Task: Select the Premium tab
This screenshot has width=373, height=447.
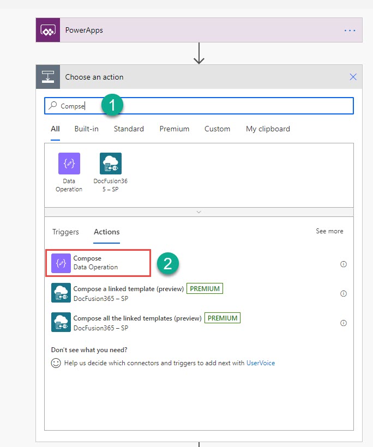Action: point(174,129)
